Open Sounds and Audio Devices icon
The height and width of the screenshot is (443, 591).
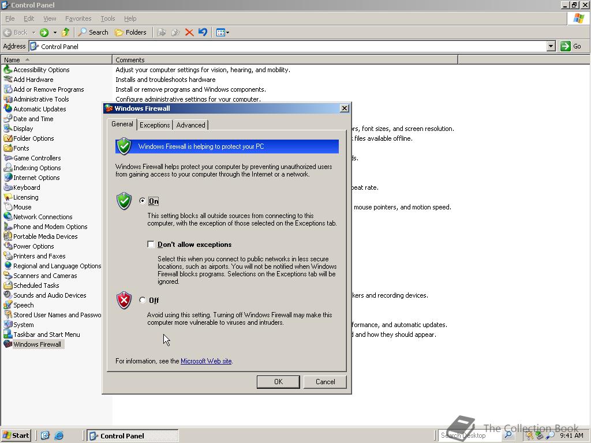tap(8, 295)
